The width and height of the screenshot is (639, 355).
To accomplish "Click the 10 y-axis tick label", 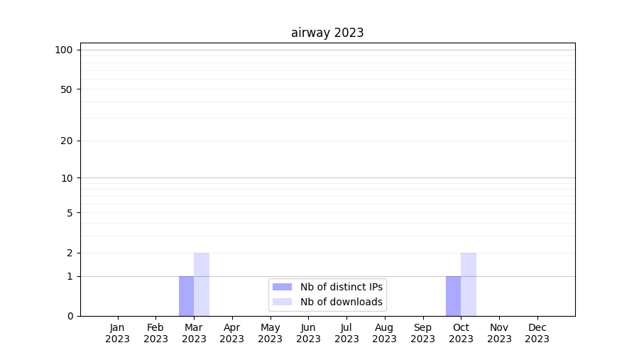I will pos(67,178).
